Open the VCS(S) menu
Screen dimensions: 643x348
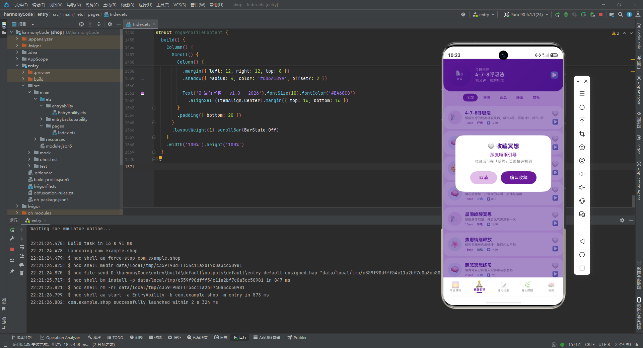click(x=180, y=5)
